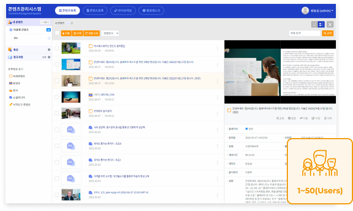353x211 pixels.
Task: Click the 콘텐츠관리시스템 logo title
Action: [25, 9]
